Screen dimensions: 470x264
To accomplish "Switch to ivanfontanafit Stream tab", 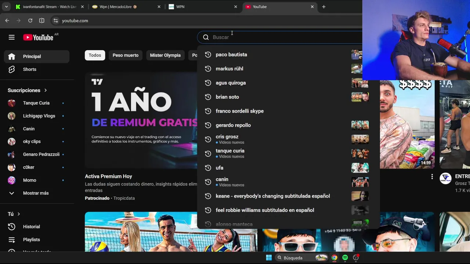I will (x=50, y=7).
